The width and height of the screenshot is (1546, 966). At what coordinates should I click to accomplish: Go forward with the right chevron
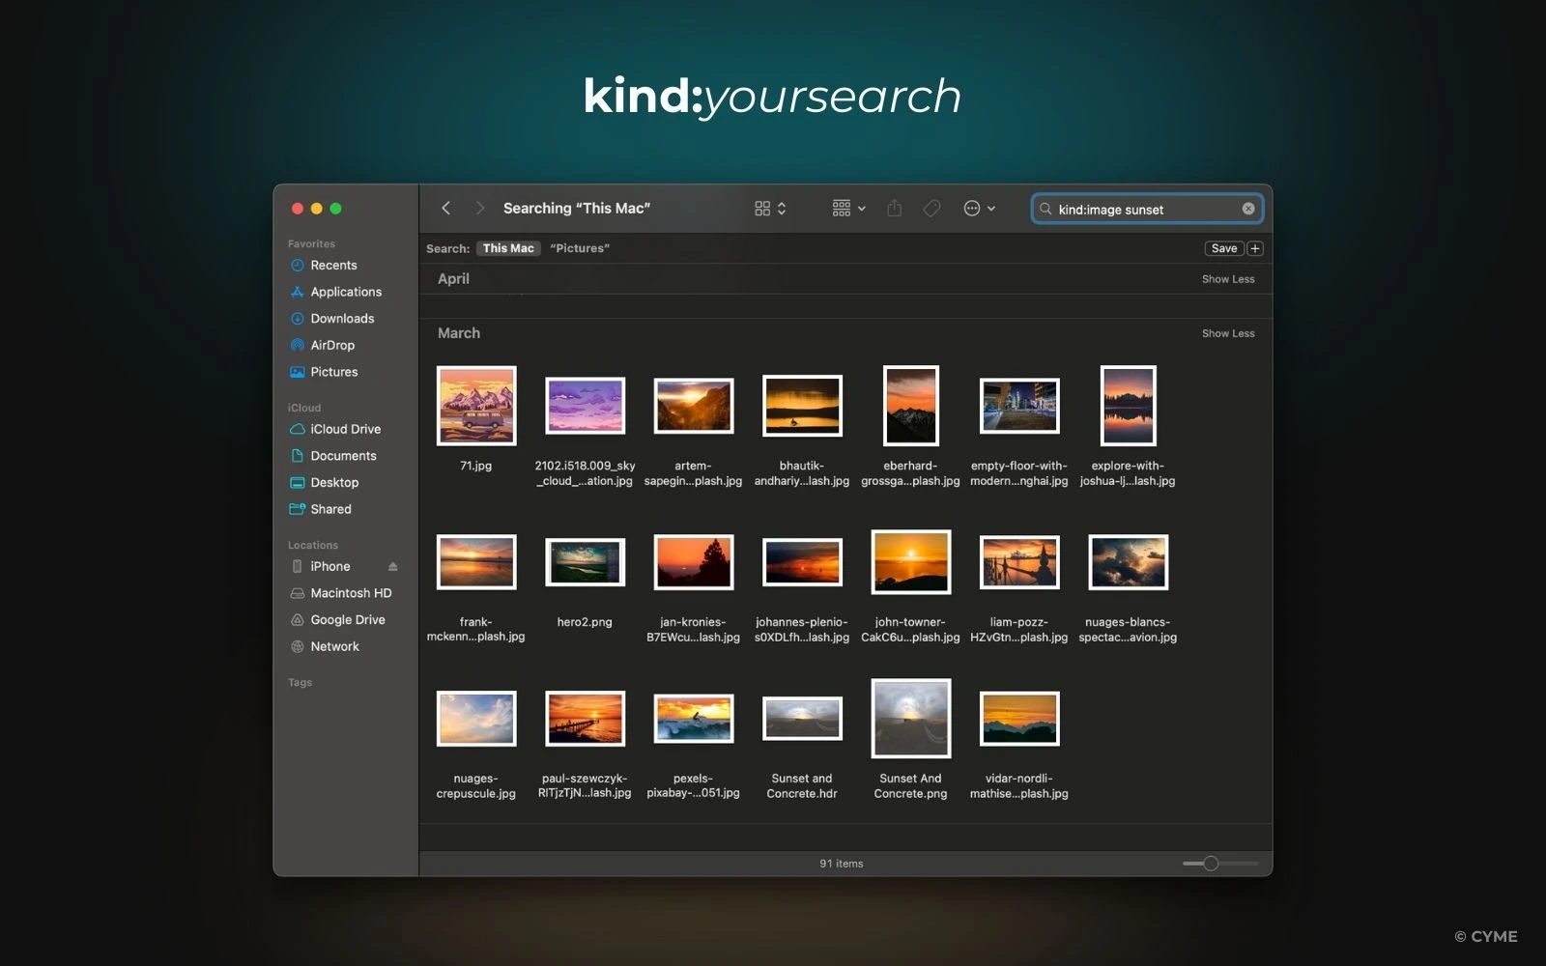tap(479, 208)
